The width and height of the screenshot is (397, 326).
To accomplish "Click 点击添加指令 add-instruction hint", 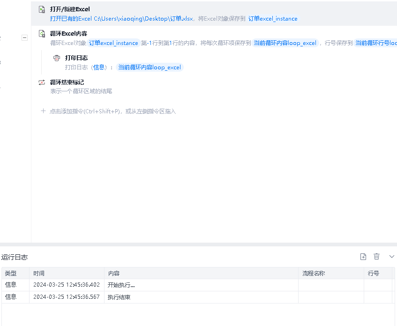I will (x=112, y=111).
